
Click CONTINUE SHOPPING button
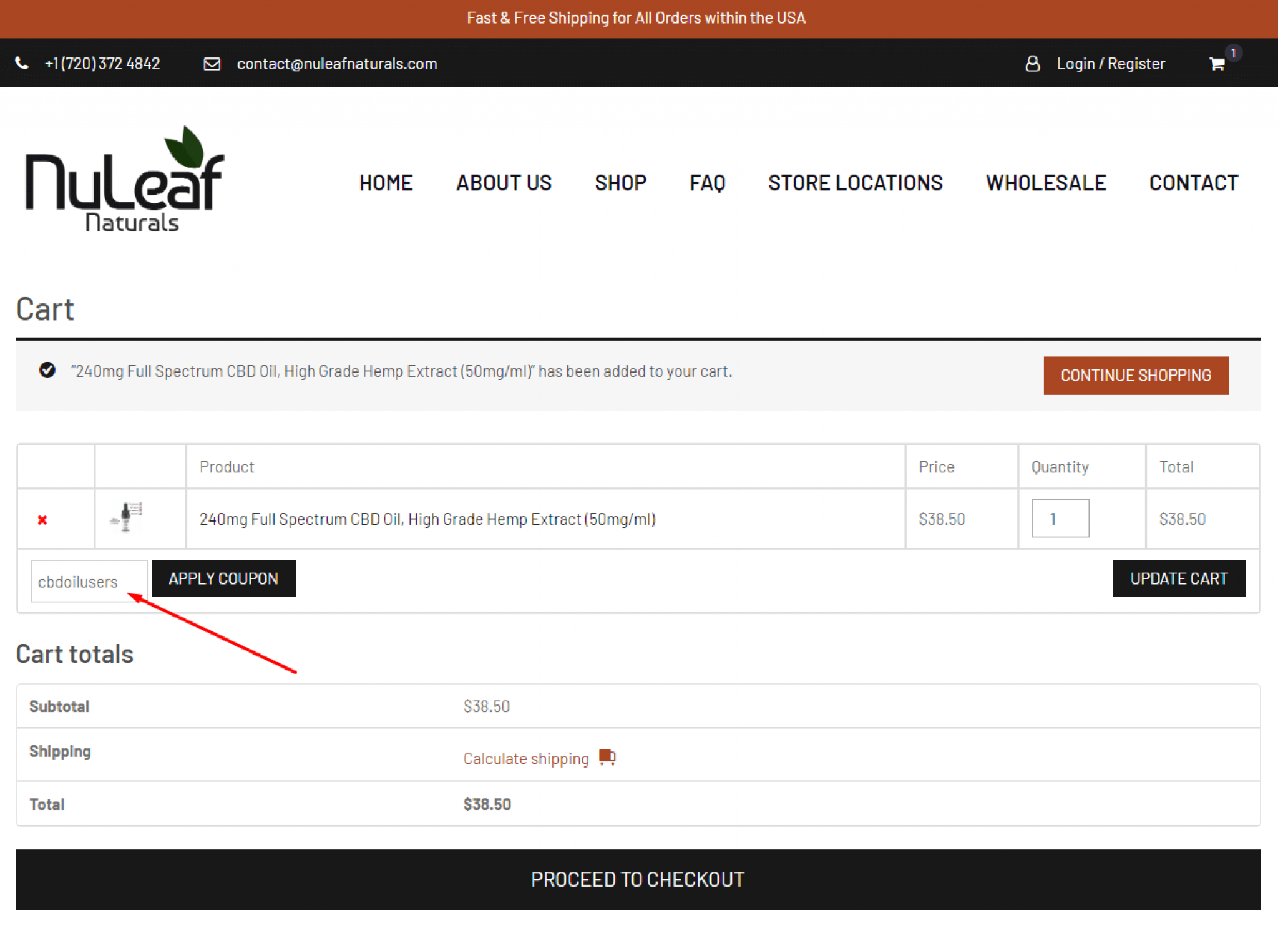click(x=1136, y=375)
